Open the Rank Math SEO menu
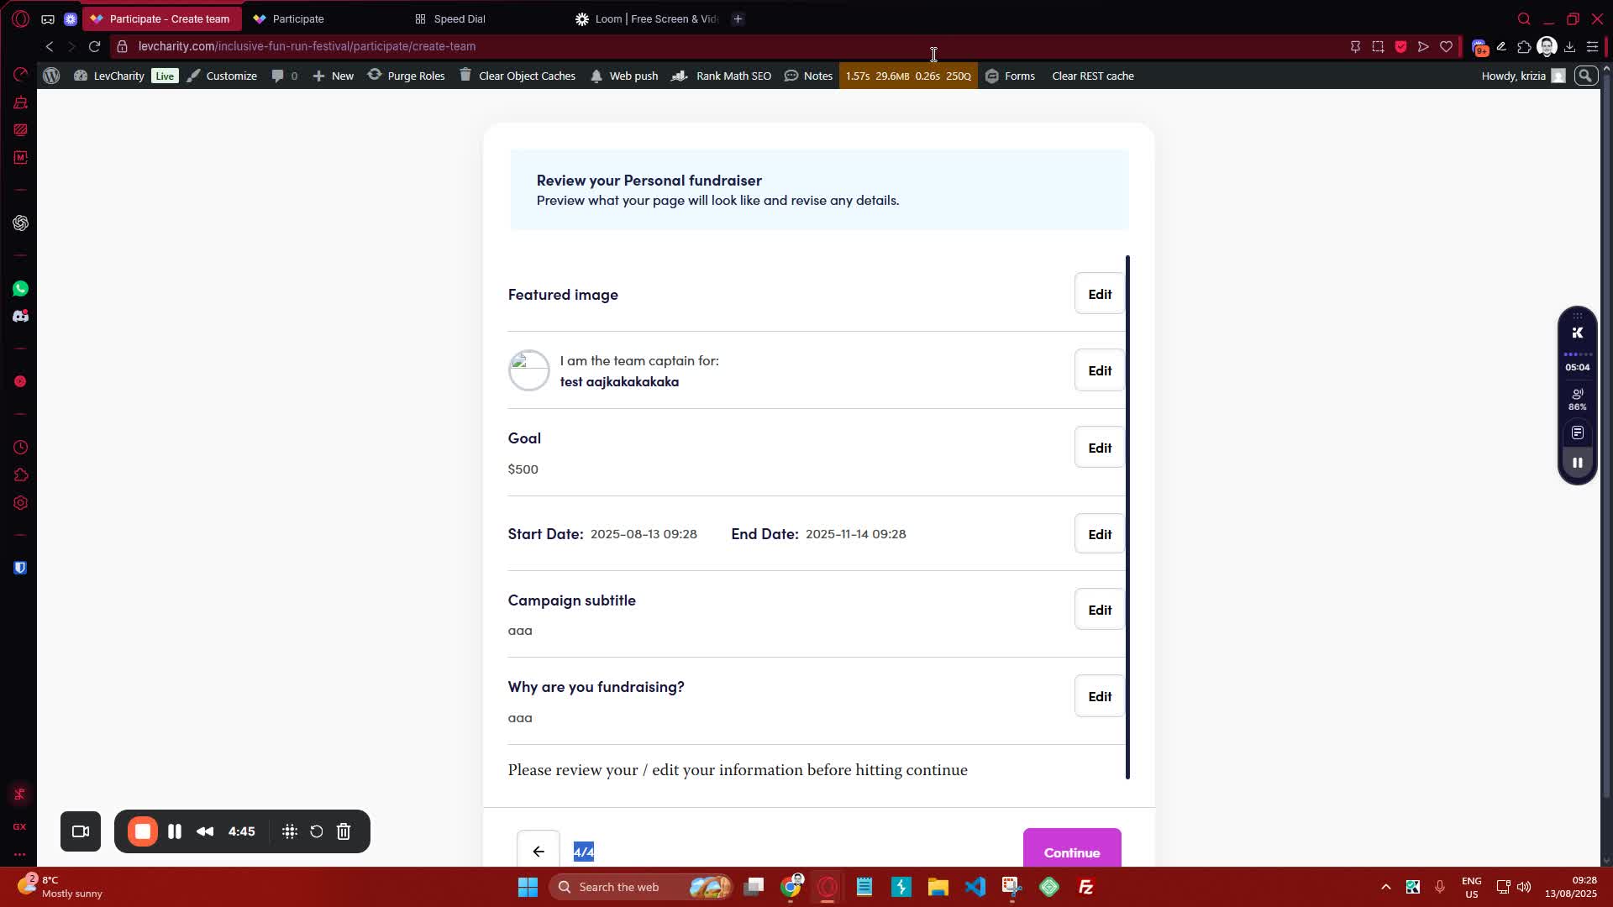1613x907 pixels. (x=722, y=76)
